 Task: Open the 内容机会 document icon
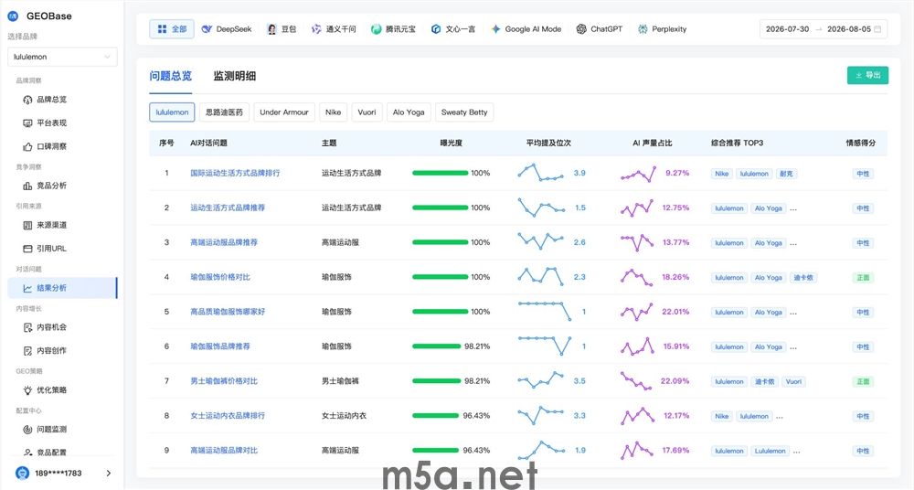pyautogui.click(x=27, y=327)
